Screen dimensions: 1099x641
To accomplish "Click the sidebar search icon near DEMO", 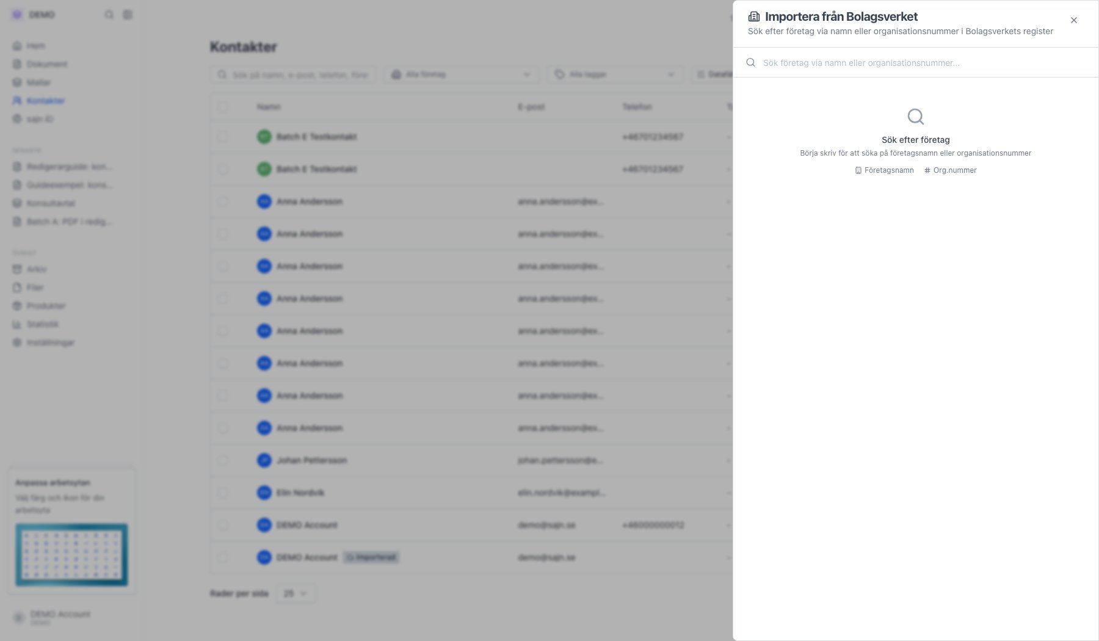I will click(x=109, y=15).
